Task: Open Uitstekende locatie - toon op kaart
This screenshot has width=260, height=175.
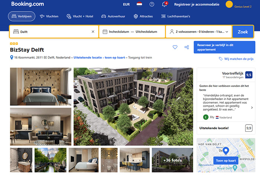Action: click(99, 57)
